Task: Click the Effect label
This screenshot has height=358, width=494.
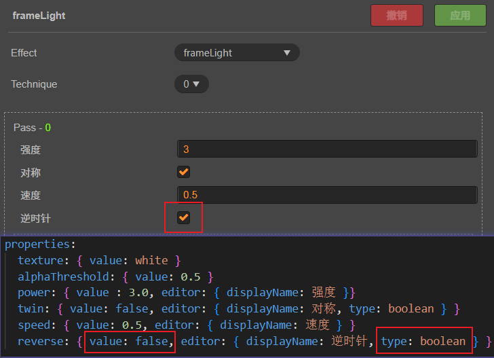Action: [x=24, y=53]
